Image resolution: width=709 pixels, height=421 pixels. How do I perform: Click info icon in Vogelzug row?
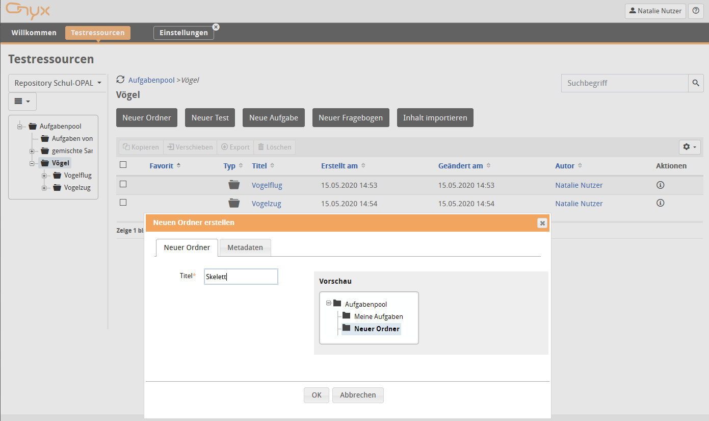(x=660, y=203)
